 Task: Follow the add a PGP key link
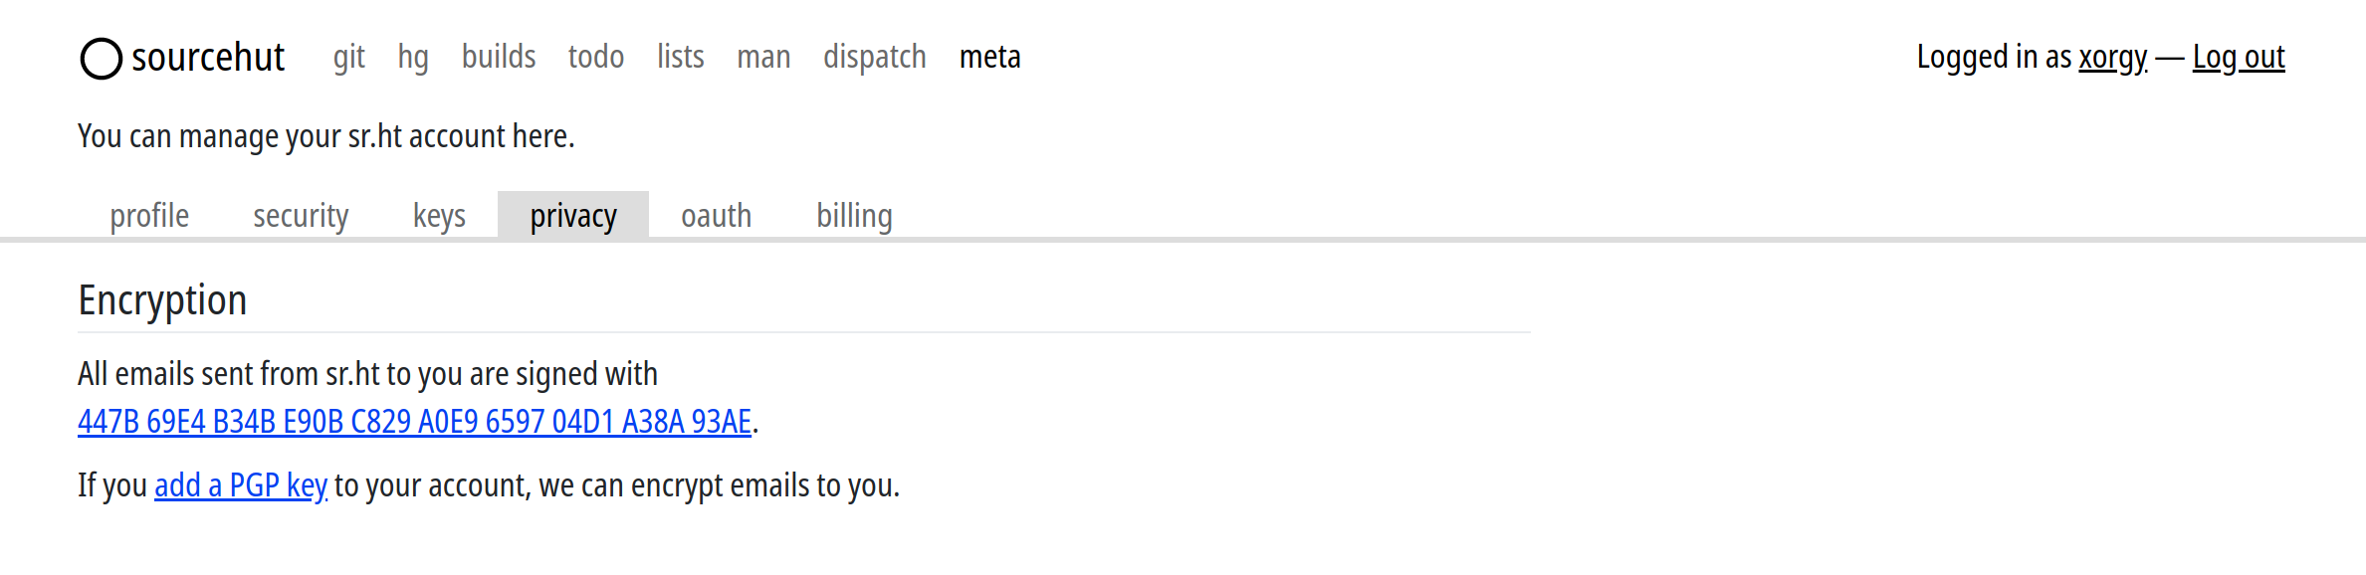(241, 485)
